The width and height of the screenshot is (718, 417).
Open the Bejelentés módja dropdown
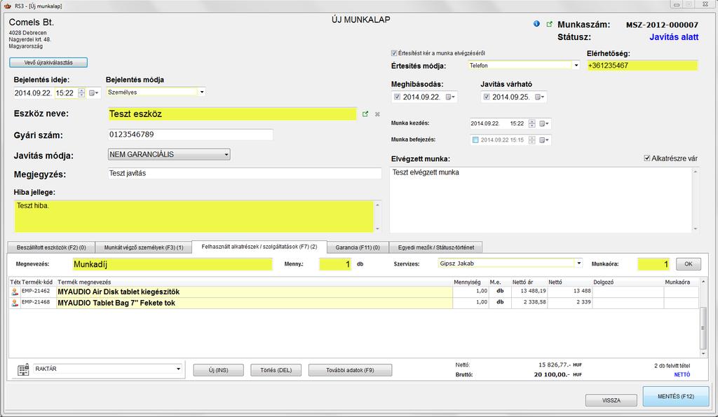202,92
